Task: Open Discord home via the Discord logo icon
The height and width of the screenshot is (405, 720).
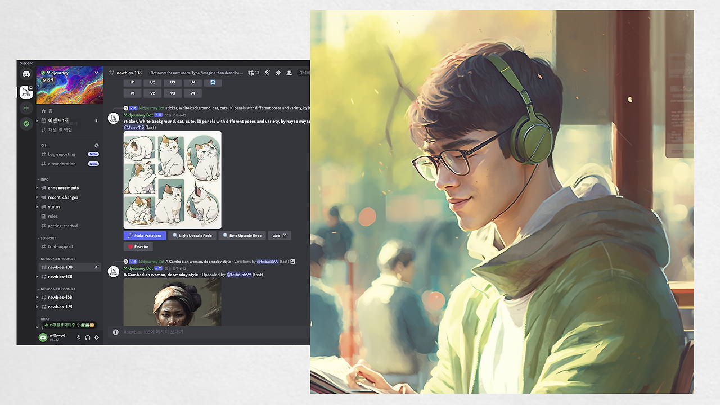Action: pyautogui.click(x=26, y=74)
